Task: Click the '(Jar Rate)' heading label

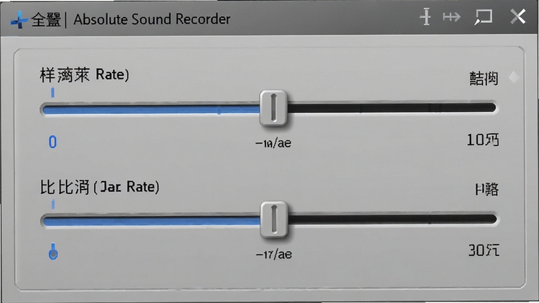Action: 126,187
